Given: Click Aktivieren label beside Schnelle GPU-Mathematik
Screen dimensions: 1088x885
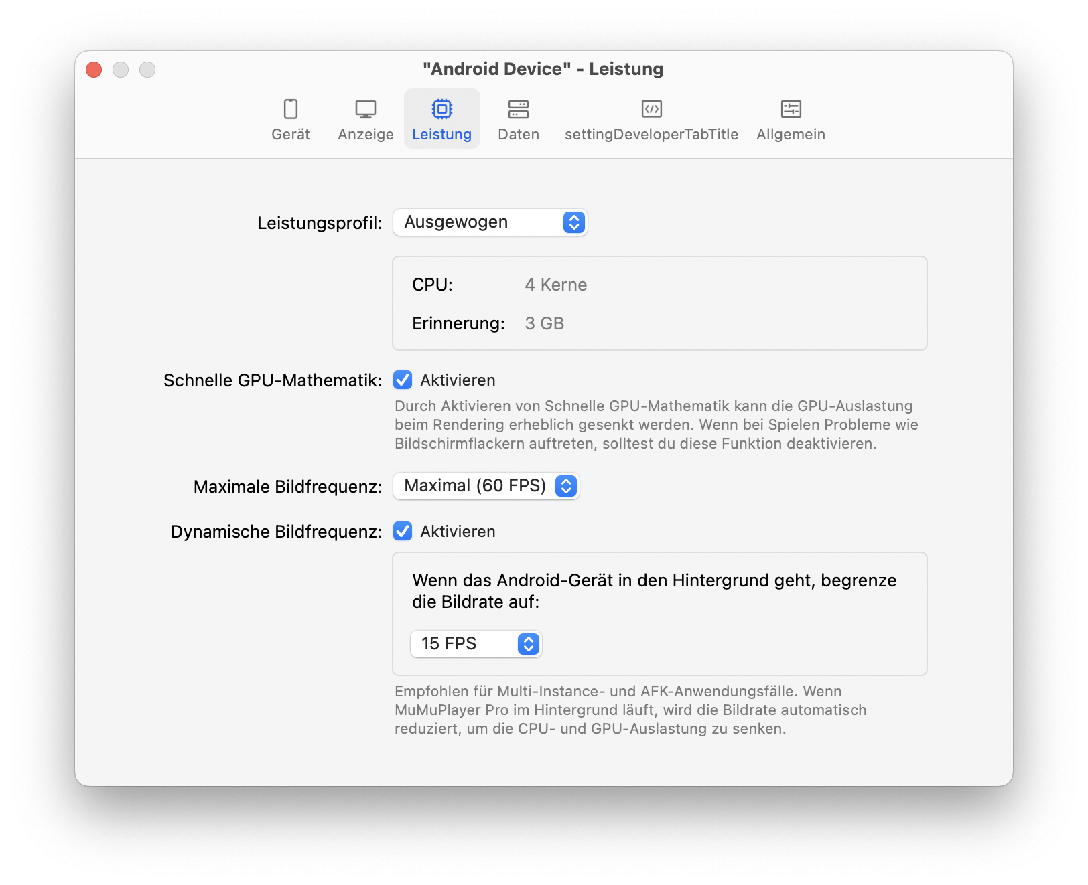Looking at the screenshot, I should [458, 380].
